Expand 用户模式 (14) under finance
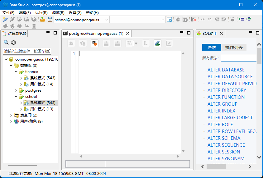The width and height of the screenshot is (263, 178). (21, 84)
